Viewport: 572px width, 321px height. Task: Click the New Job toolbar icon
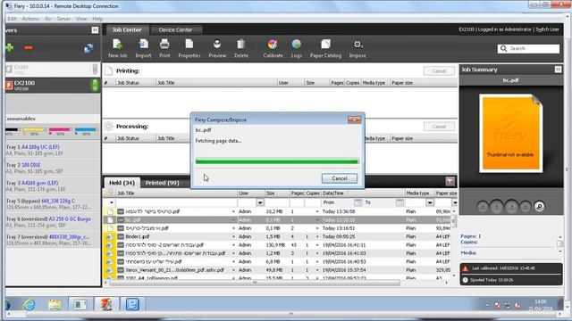[117, 49]
